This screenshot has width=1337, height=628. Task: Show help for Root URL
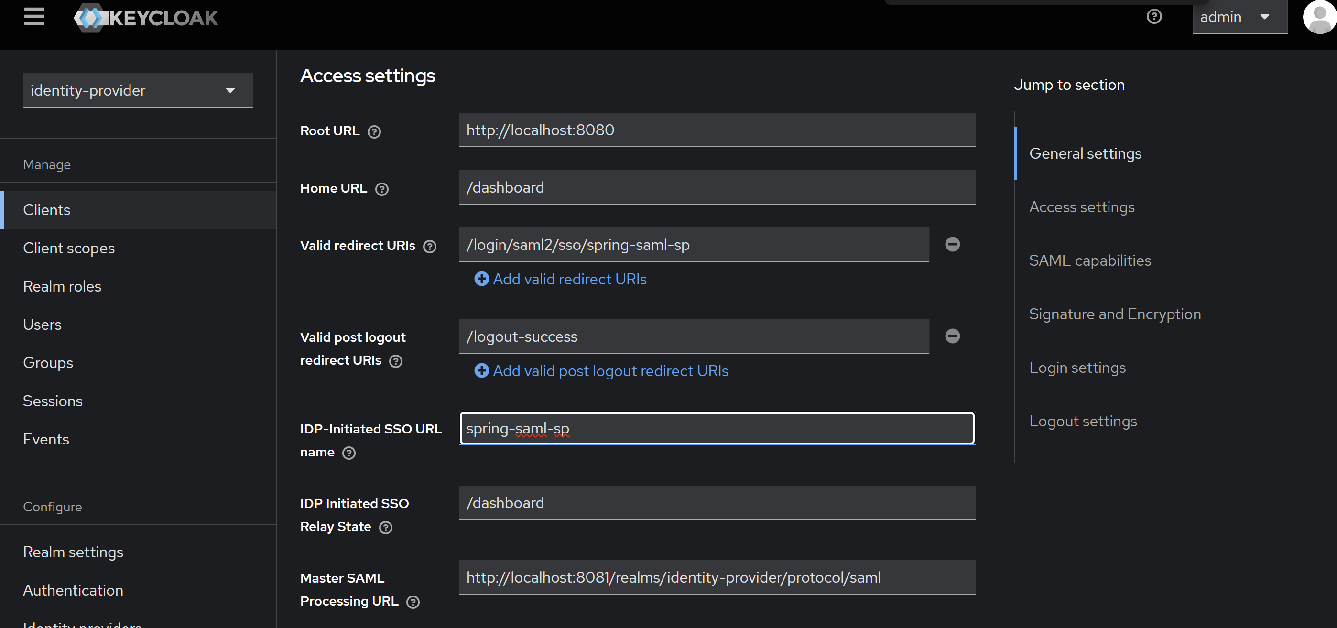(374, 132)
